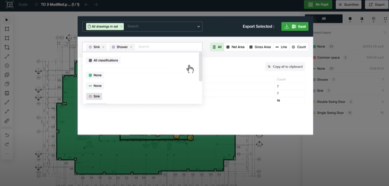The image size is (389, 186).
Task: Select 'All classifications' in dropdown list
Action: (x=103, y=60)
